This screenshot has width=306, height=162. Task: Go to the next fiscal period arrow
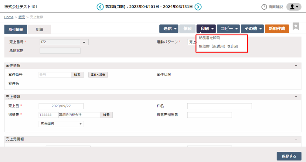pos(198,7)
